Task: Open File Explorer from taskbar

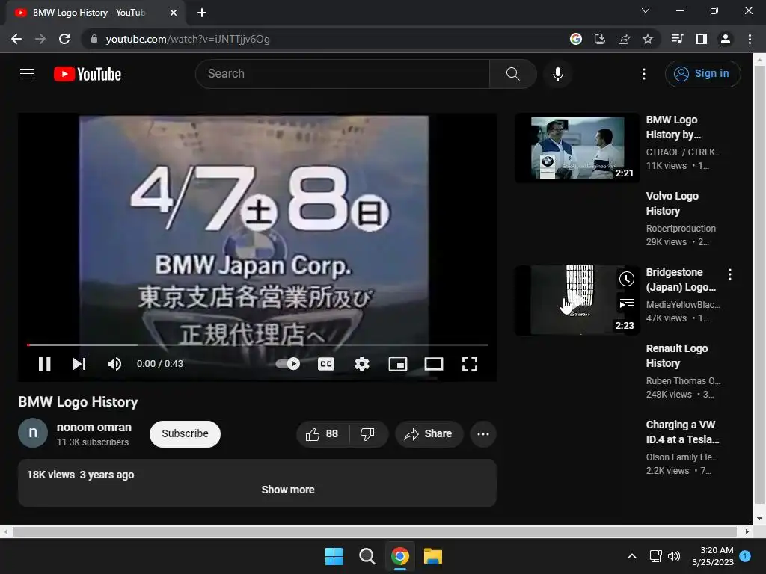Action: [433, 556]
